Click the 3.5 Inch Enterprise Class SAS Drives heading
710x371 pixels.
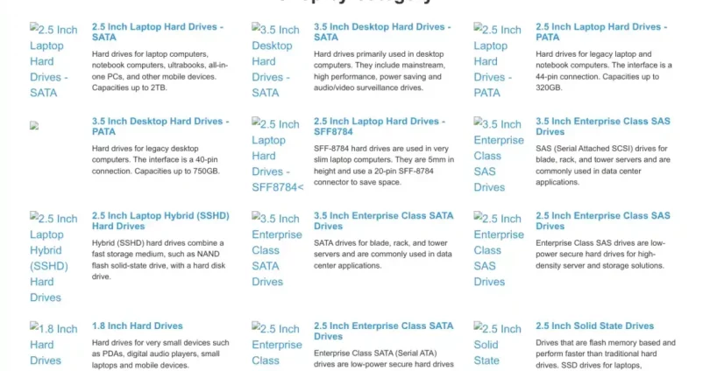tap(603, 127)
